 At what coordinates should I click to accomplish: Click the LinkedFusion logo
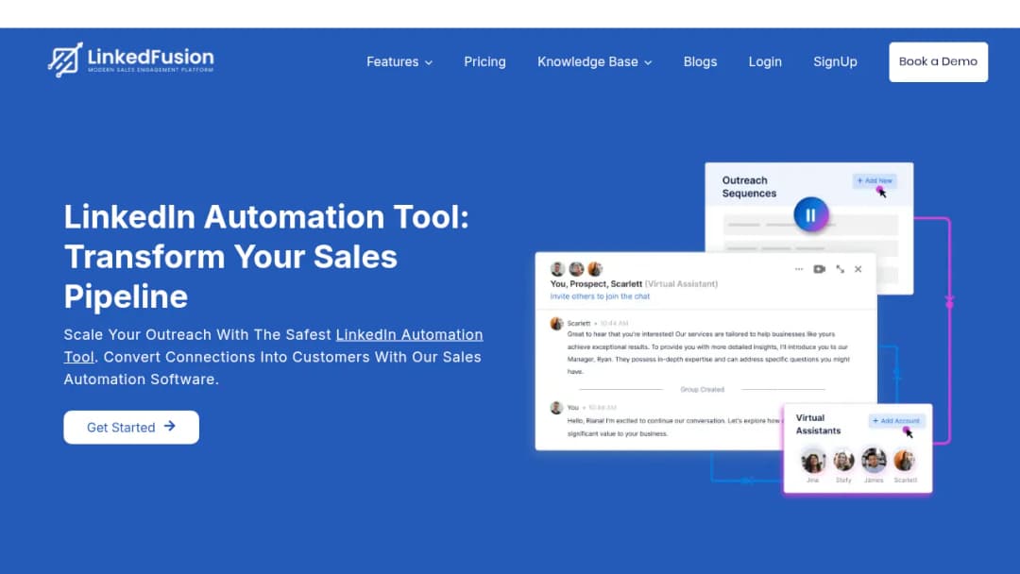click(130, 59)
